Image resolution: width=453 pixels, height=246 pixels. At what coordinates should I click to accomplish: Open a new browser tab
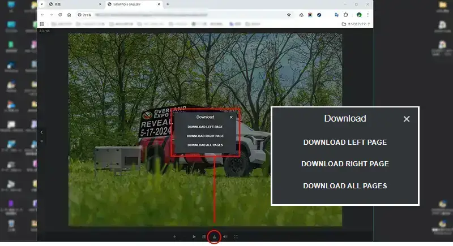point(168,5)
